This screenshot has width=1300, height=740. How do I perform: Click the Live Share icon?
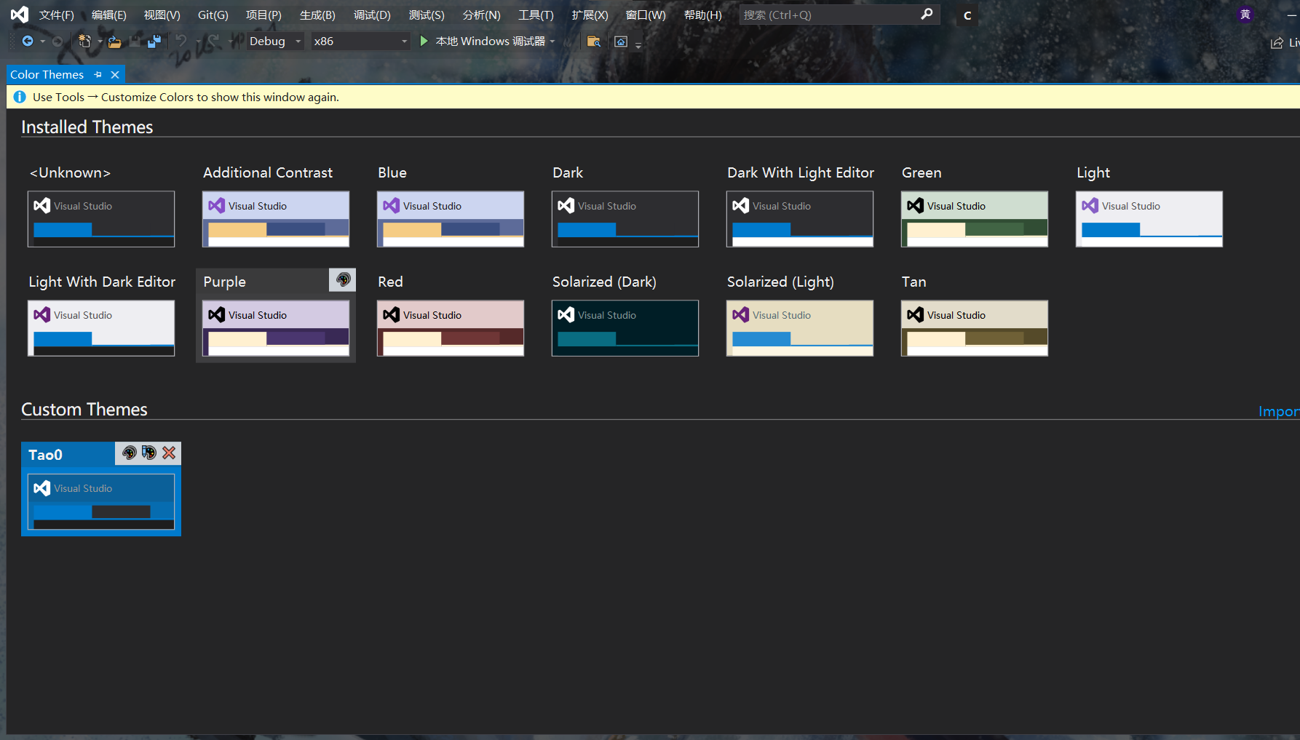click(x=1277, y=43)
